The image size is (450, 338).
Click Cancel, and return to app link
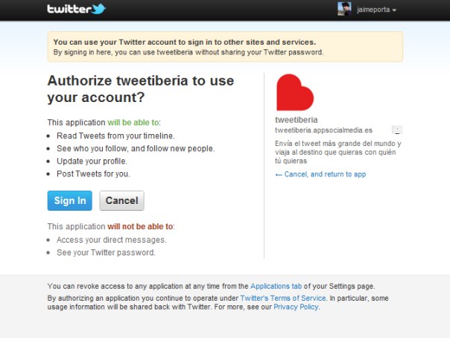tap(325, 174)
